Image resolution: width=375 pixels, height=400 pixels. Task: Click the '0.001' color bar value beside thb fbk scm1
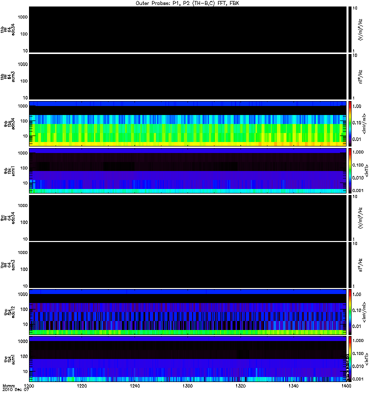pyautogui.click(x=358, y=190)
